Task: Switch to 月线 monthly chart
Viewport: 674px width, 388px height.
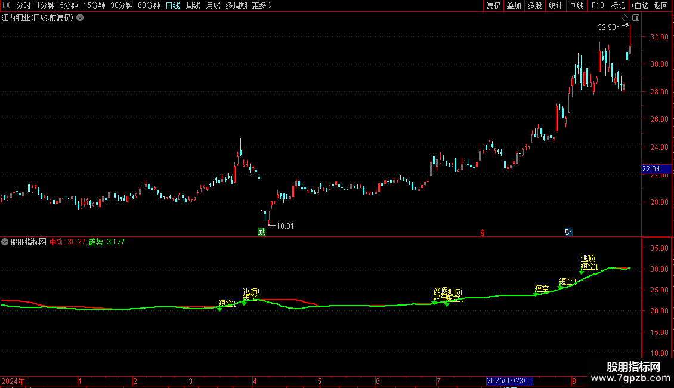Action: [x=213, y=5]
